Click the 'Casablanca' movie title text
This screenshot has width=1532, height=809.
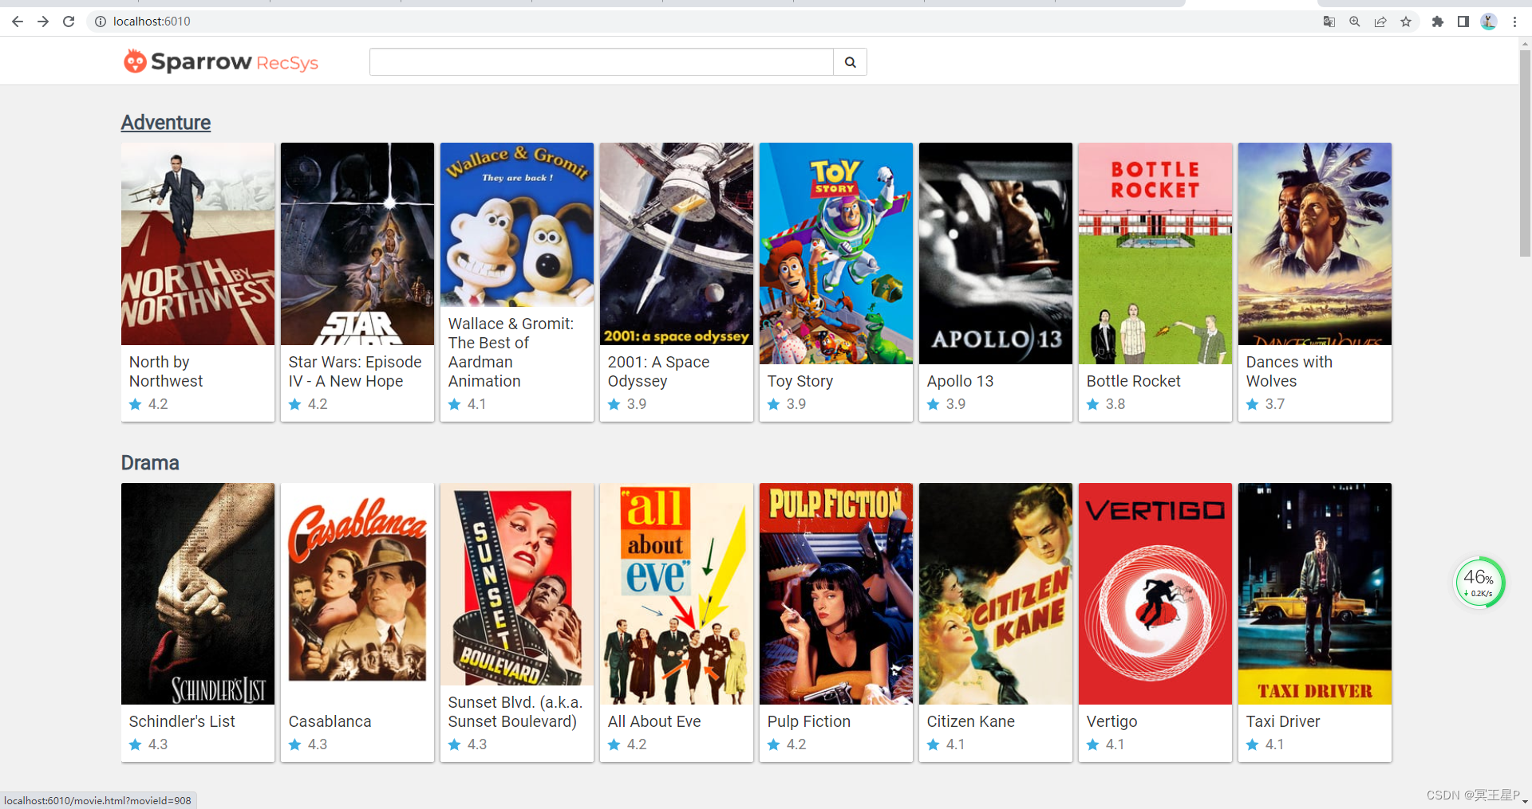tap(330, 721)
